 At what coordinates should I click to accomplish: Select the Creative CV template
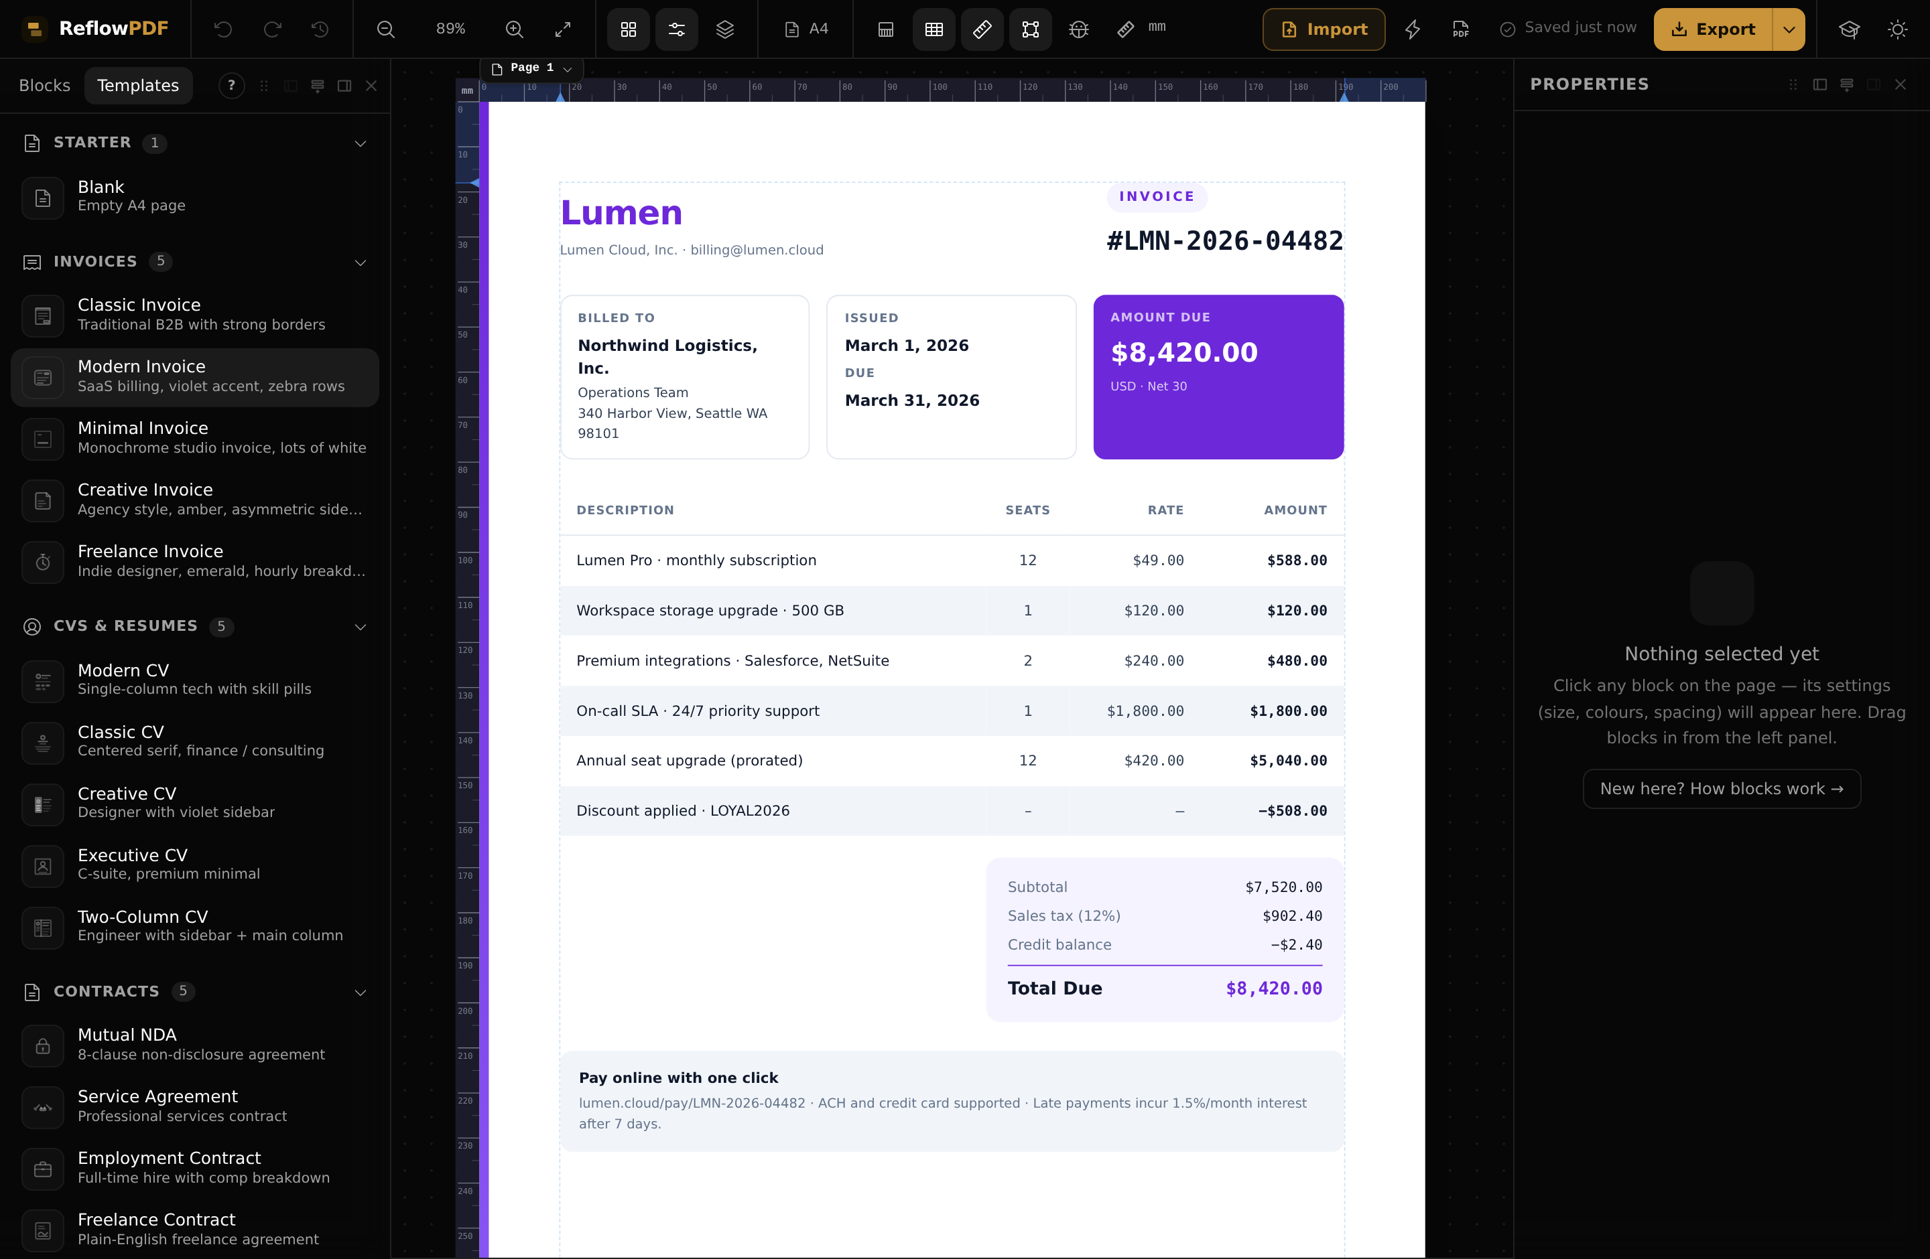(x=194, y=804)
